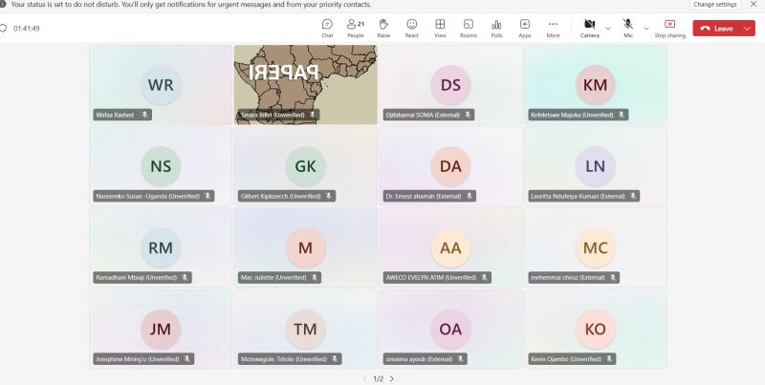Select the M avatar of Mac-Juliette
Image resolution: width=765 pixels, height=385 pixels.
click(305, 247)
